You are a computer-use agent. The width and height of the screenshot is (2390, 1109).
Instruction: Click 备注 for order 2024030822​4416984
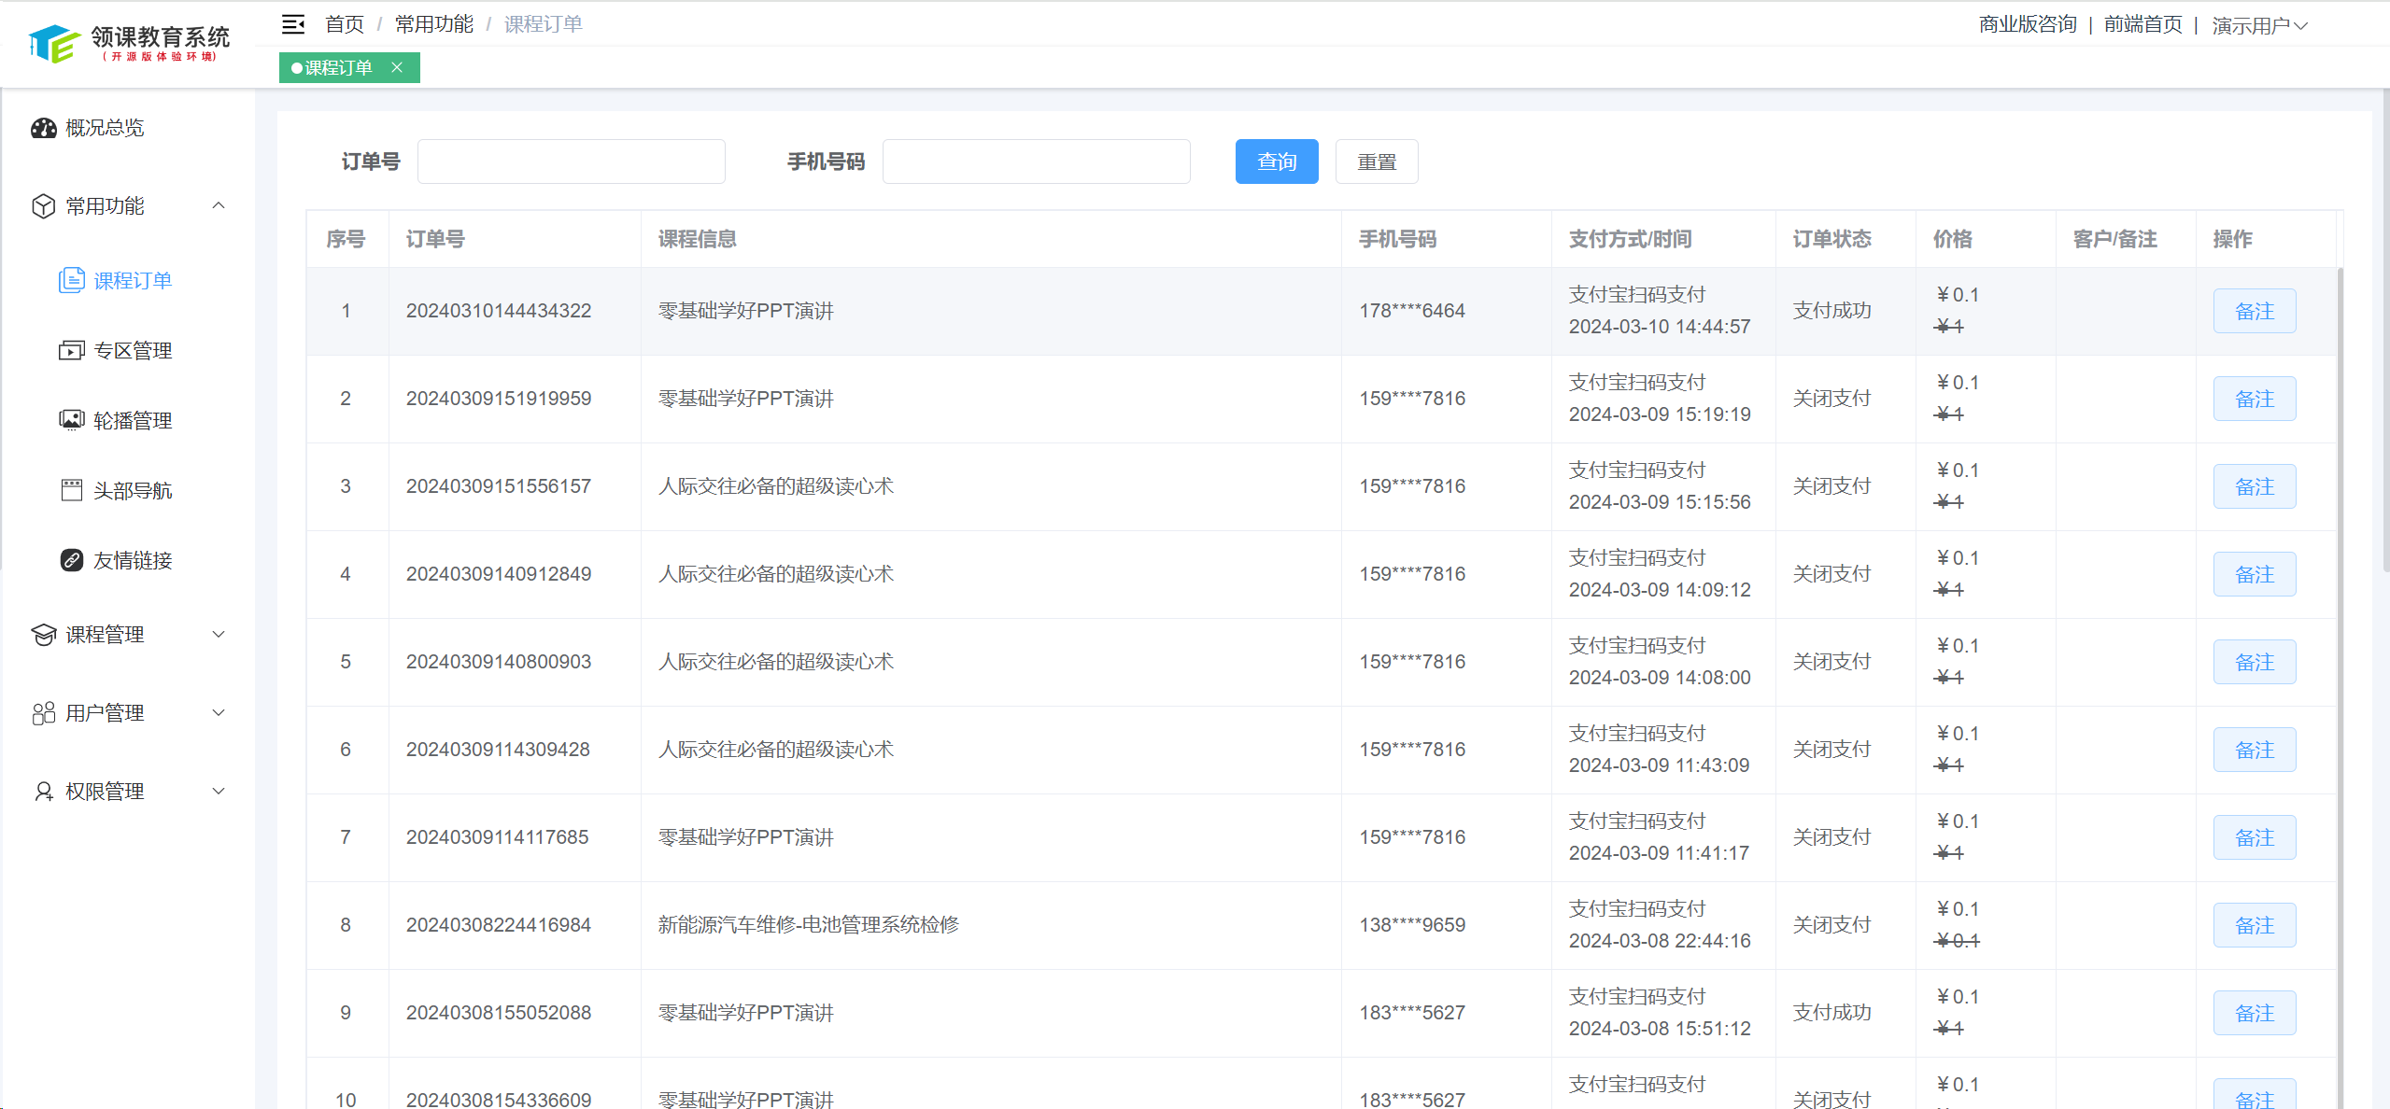(2254, 925)
